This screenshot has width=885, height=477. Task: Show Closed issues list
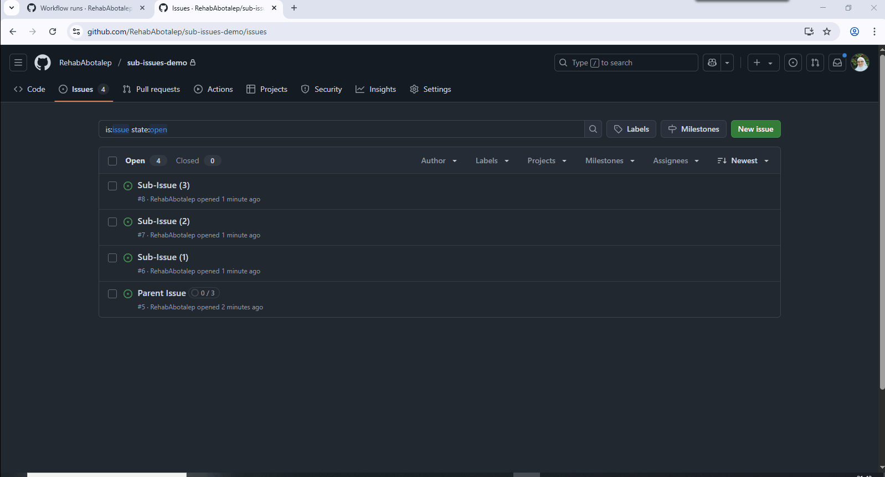(x=198, y=160)
